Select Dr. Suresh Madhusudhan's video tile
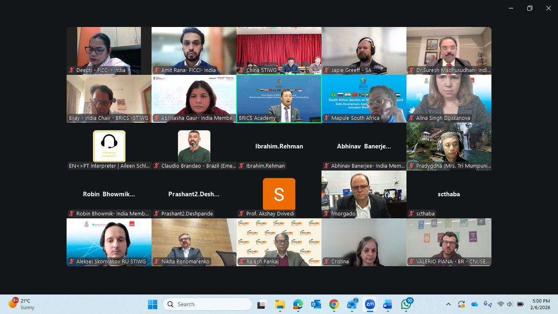 point(449,51)
